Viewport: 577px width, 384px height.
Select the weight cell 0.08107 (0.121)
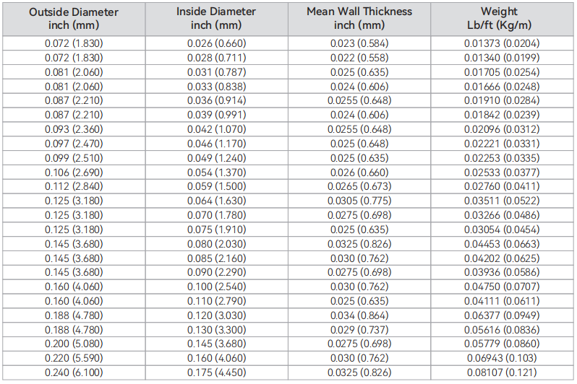(502, 372)
